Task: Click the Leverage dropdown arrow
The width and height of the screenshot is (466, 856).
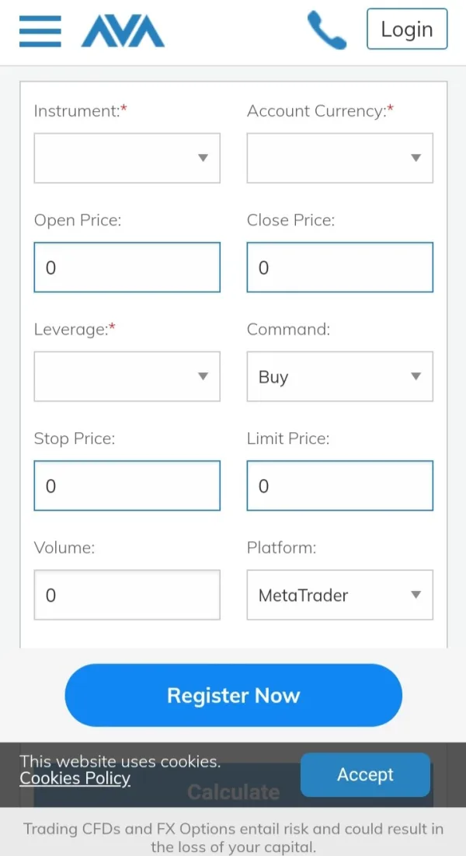Action: pyautogui.click(x=203, y=376)
